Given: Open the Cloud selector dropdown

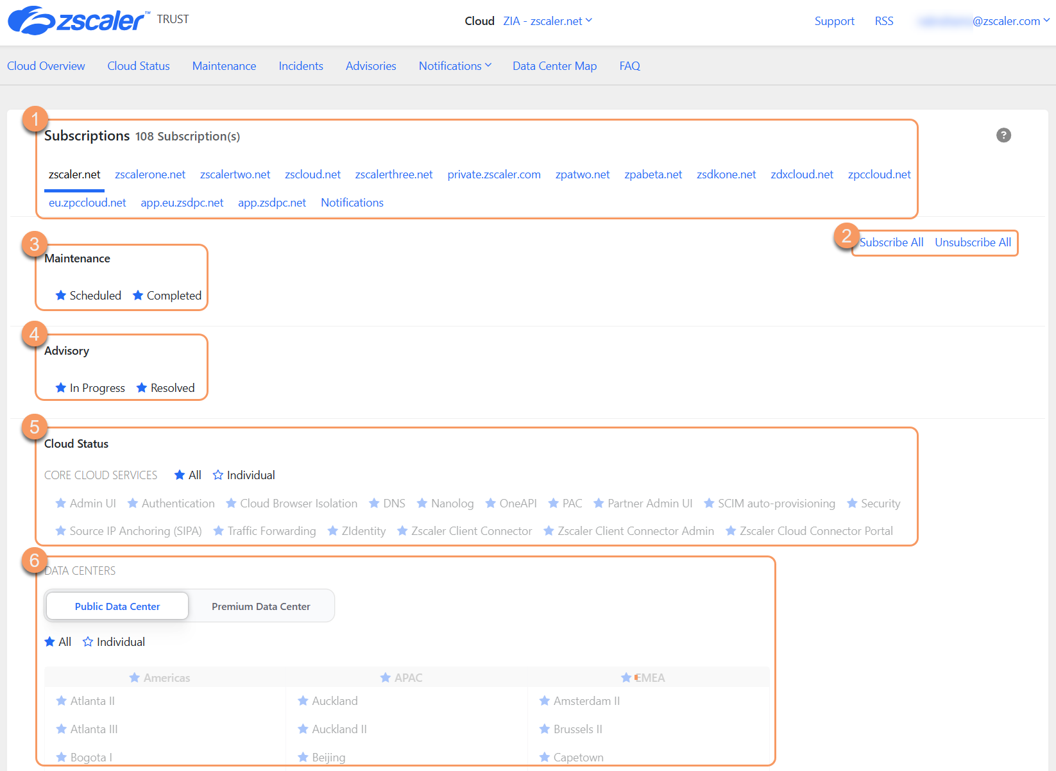Looking at the screenshot, I should tap(547, 21).
